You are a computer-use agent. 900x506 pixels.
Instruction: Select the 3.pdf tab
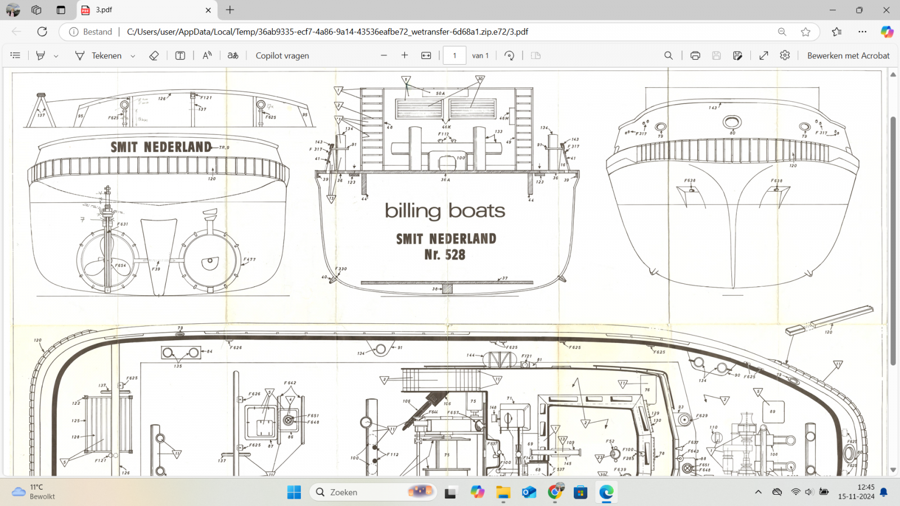pyautogui.click(x=146, y=10)
